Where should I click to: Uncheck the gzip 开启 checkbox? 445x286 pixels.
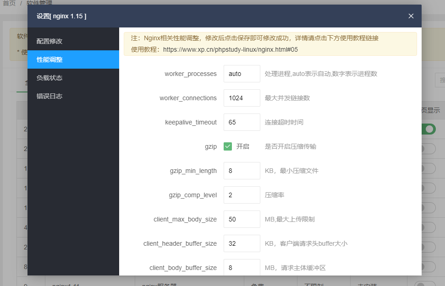(x=228, y=146)
